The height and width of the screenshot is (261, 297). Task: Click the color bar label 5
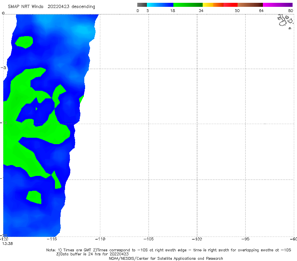(148, 11)
